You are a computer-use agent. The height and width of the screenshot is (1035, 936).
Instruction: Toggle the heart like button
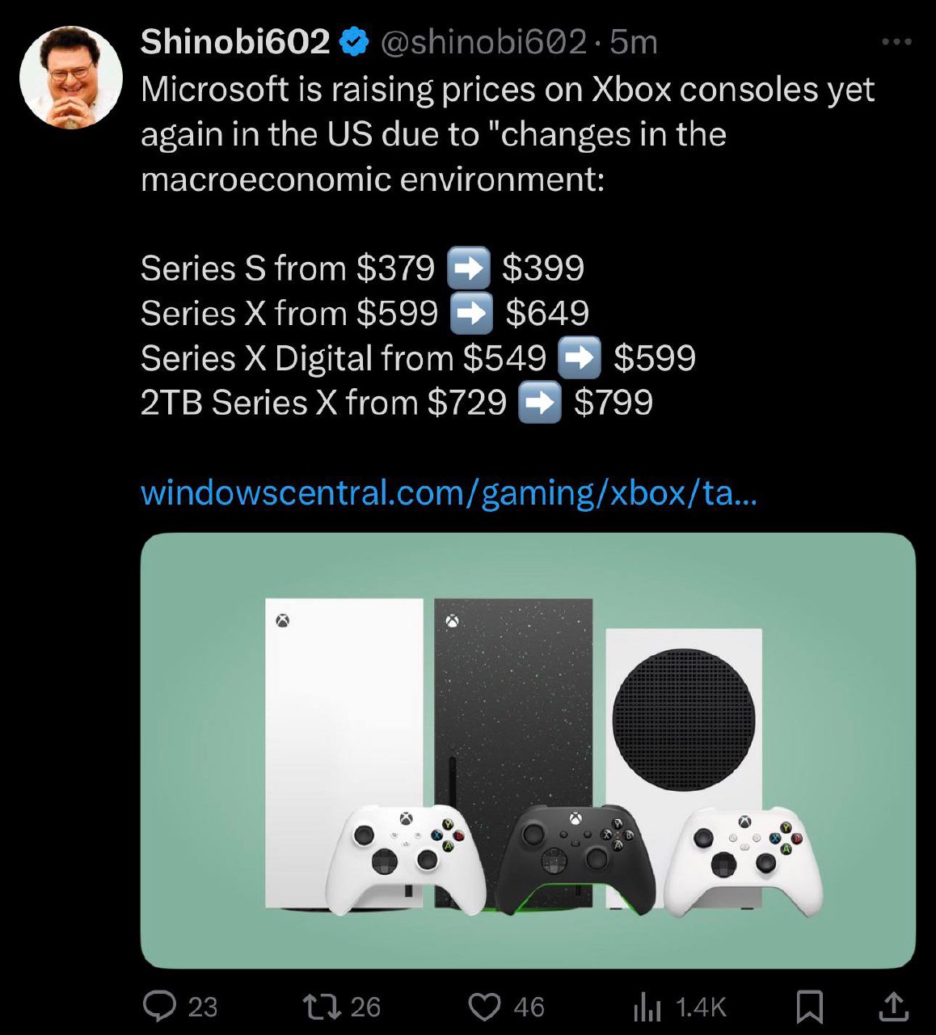484,1007
